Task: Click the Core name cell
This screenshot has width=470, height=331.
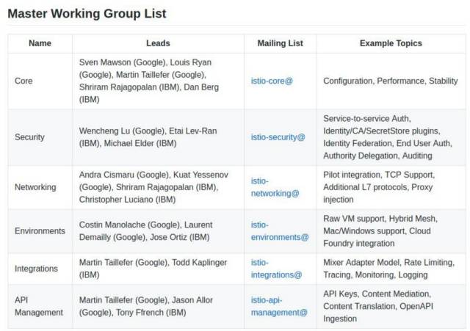Action: point(23,81)
